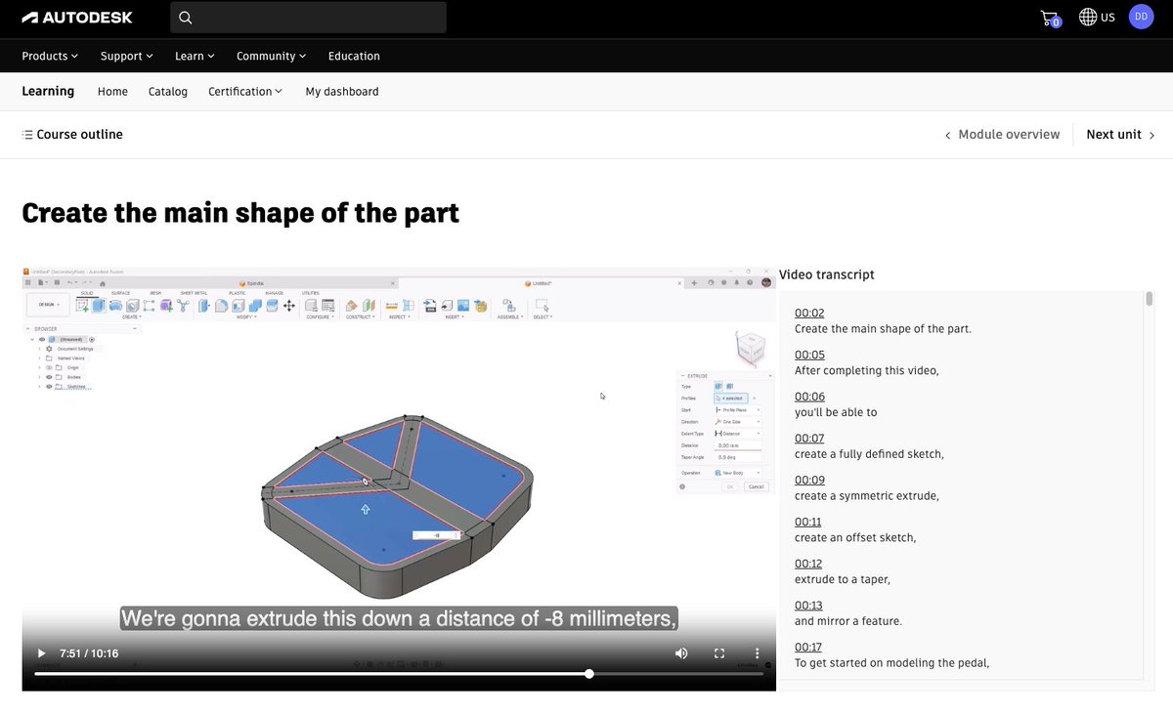The width and height of the screenshot is (1173, 714).
Task: Return to Module overview
Action: (x=1003, y=135)
